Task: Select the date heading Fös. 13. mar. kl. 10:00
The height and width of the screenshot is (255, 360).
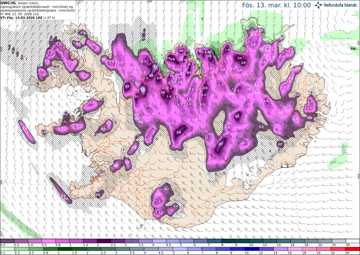Action: (x=276, y=5)
